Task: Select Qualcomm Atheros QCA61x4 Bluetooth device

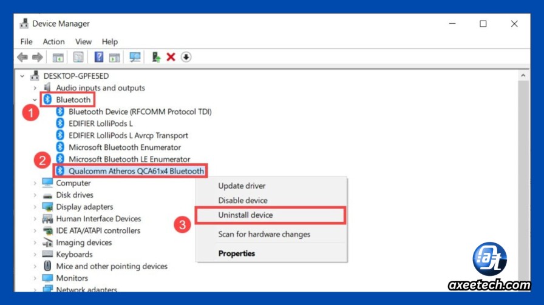Action: [x=136, y=171]
